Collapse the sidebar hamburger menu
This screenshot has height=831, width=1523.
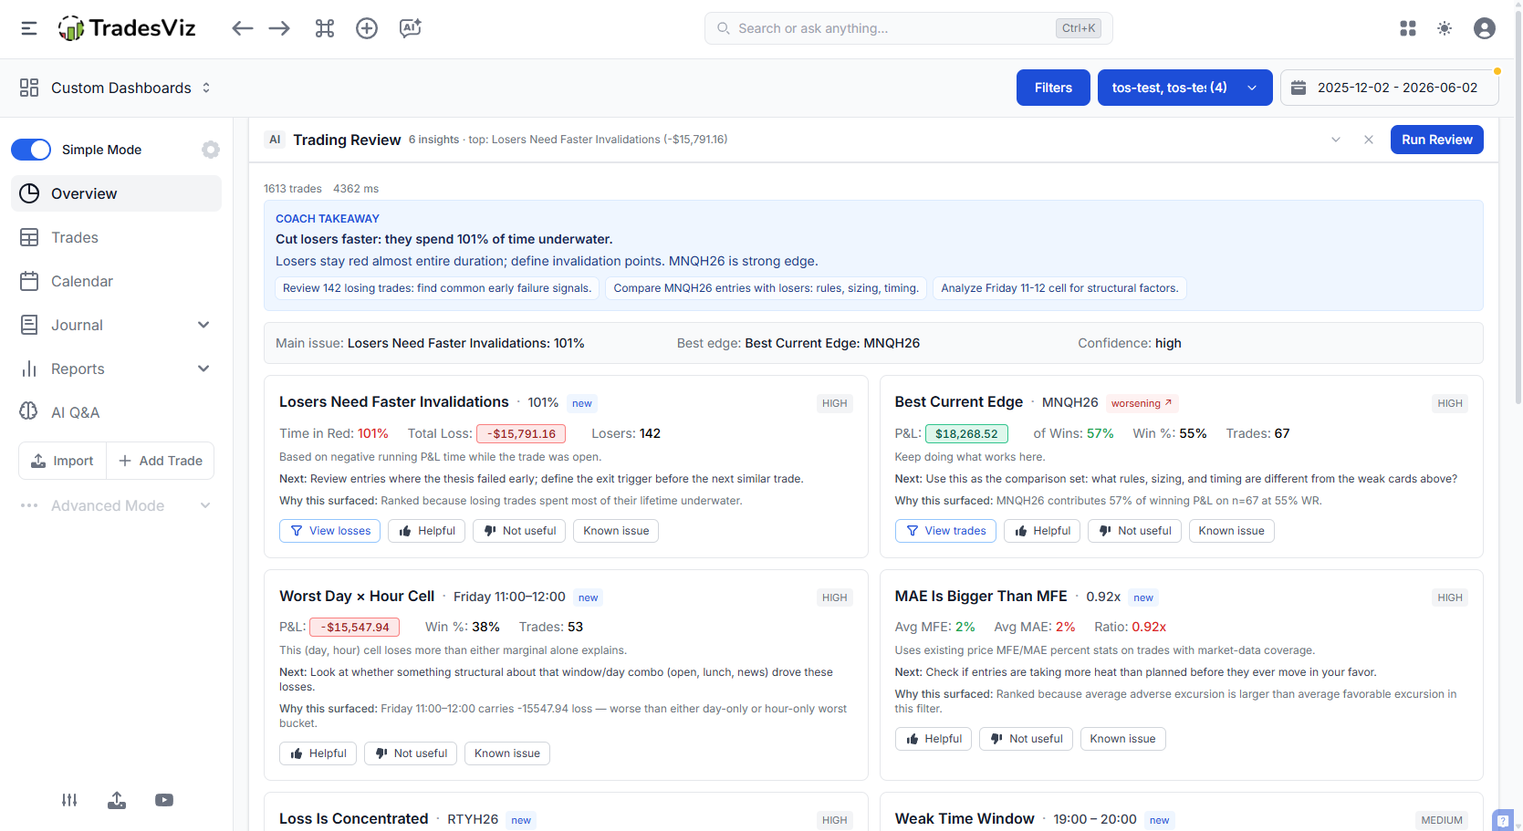tap(29, 28)
